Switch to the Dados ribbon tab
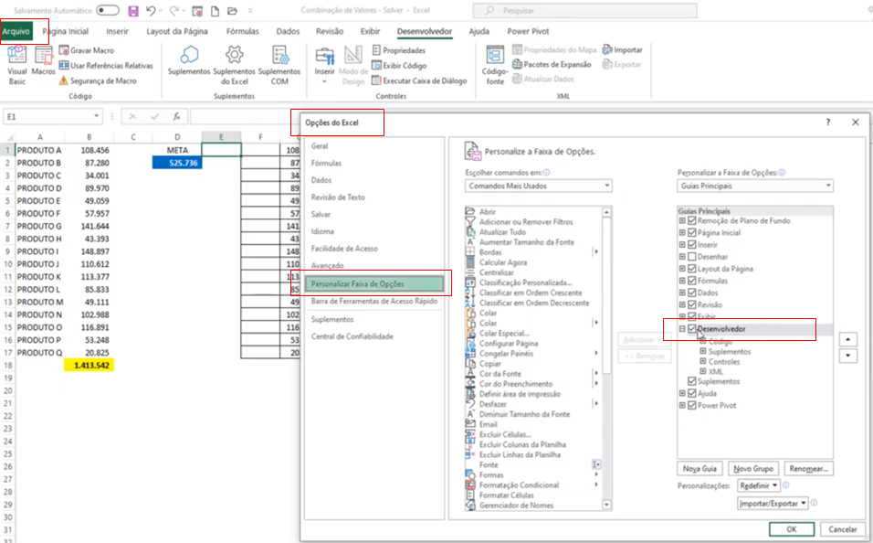The height and width of the screenshot is (543, 873). pos(288,31)
